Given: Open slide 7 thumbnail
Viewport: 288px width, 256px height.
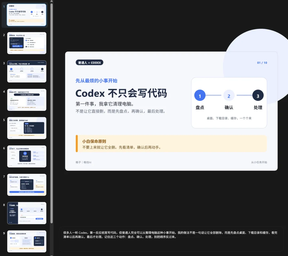Looking at the screenshot, I should pos(27,185).
